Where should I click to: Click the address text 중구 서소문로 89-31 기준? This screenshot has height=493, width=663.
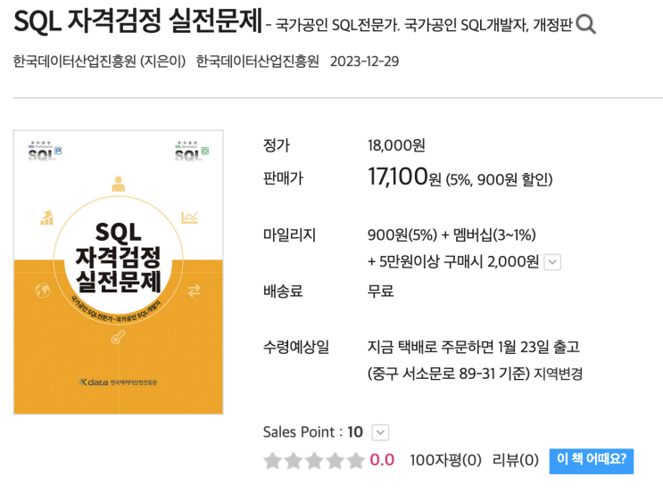pyautogui.click(x=448, y=374)
